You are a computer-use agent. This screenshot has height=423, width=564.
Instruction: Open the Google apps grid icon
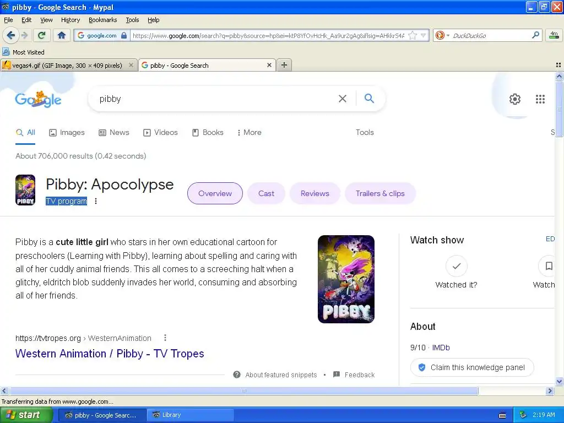point(540,99)
